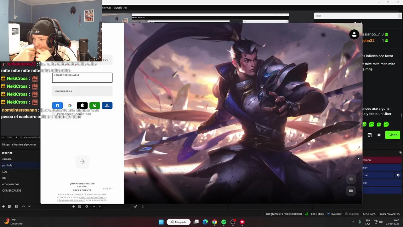This screenshot has height=227, width=403.
Task: Click the grabación record button
Action: [382, 168]
